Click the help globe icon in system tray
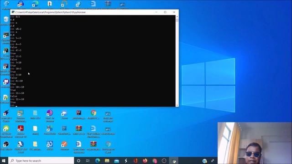Screen dimensions: 292x164 (204, 161)
